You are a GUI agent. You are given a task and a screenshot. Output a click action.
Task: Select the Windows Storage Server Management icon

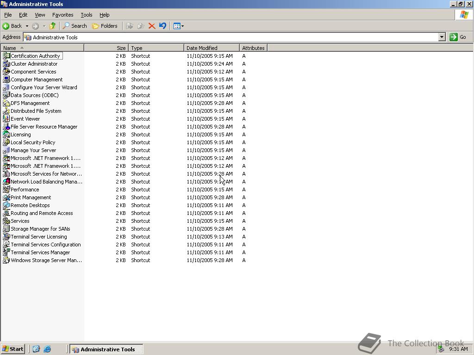tap(6, 260)
